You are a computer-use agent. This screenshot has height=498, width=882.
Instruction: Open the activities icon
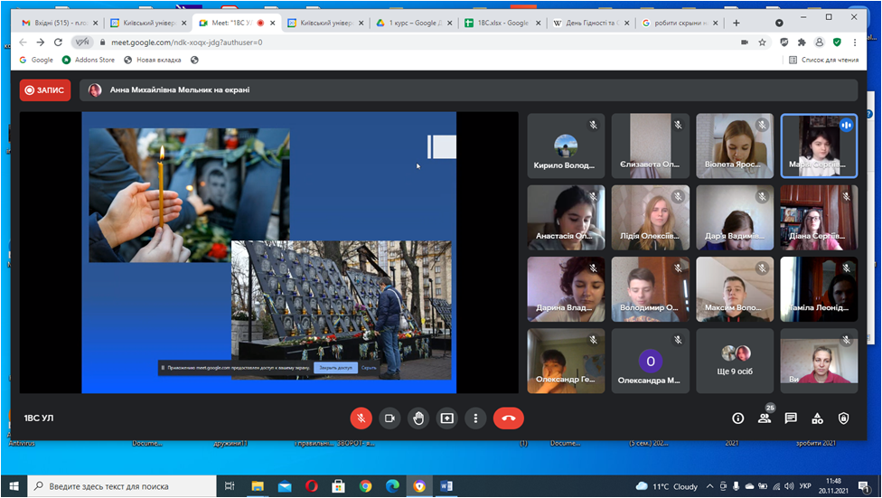click(x=817, y=418)
